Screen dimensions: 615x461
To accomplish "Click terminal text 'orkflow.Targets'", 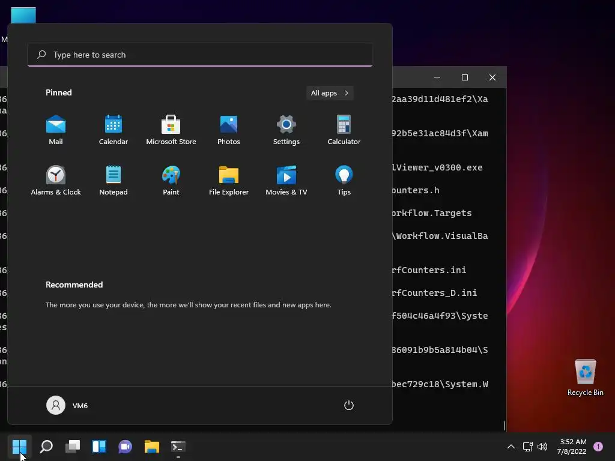I will point(432,213).
